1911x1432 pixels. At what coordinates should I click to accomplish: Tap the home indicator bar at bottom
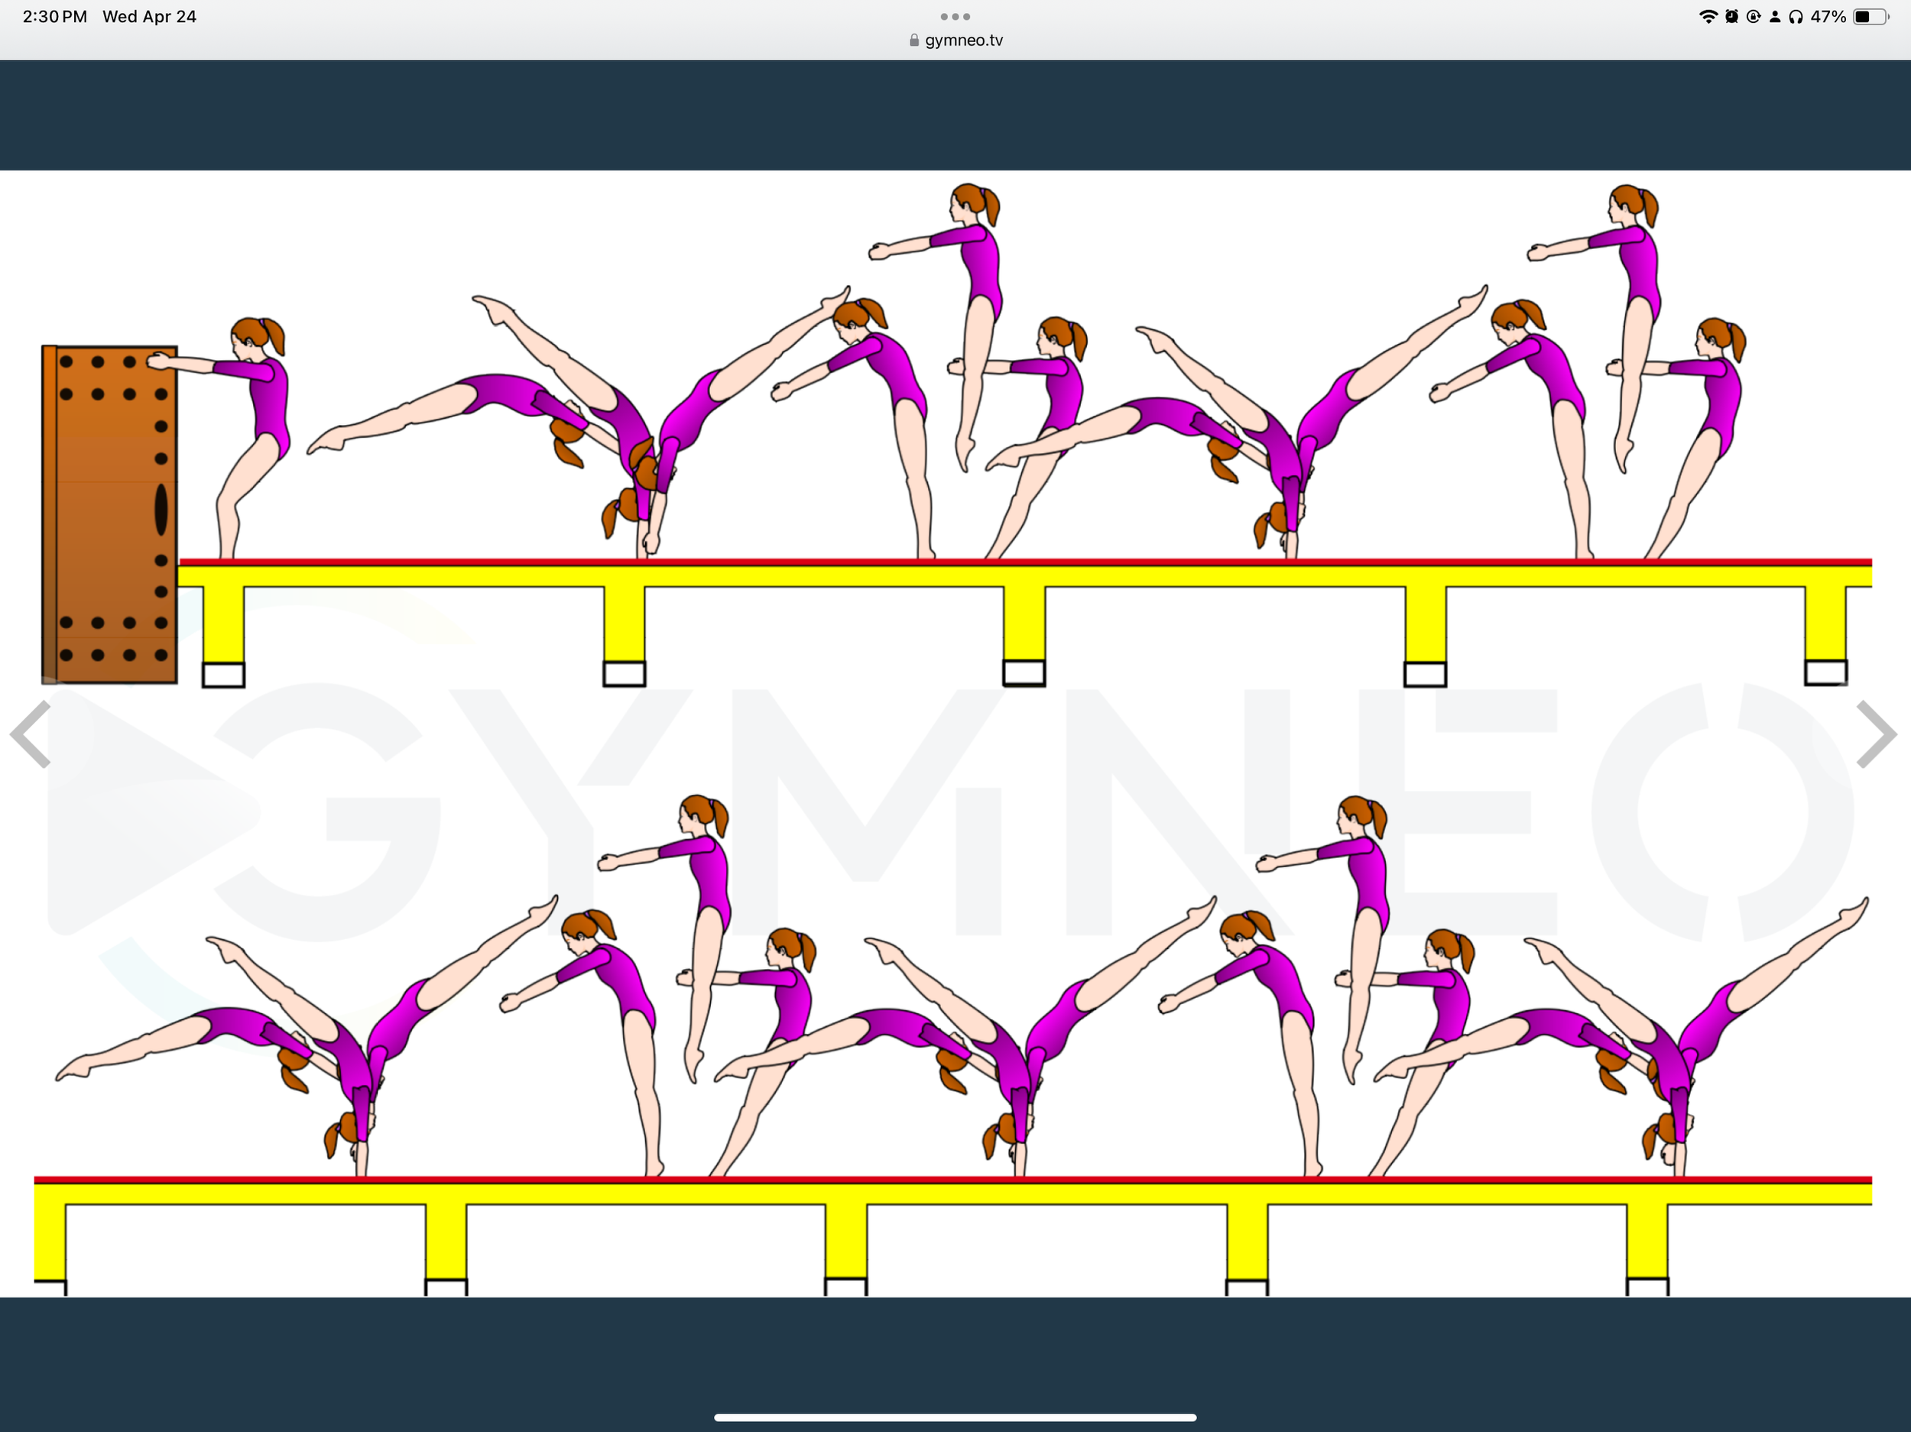955,1417
